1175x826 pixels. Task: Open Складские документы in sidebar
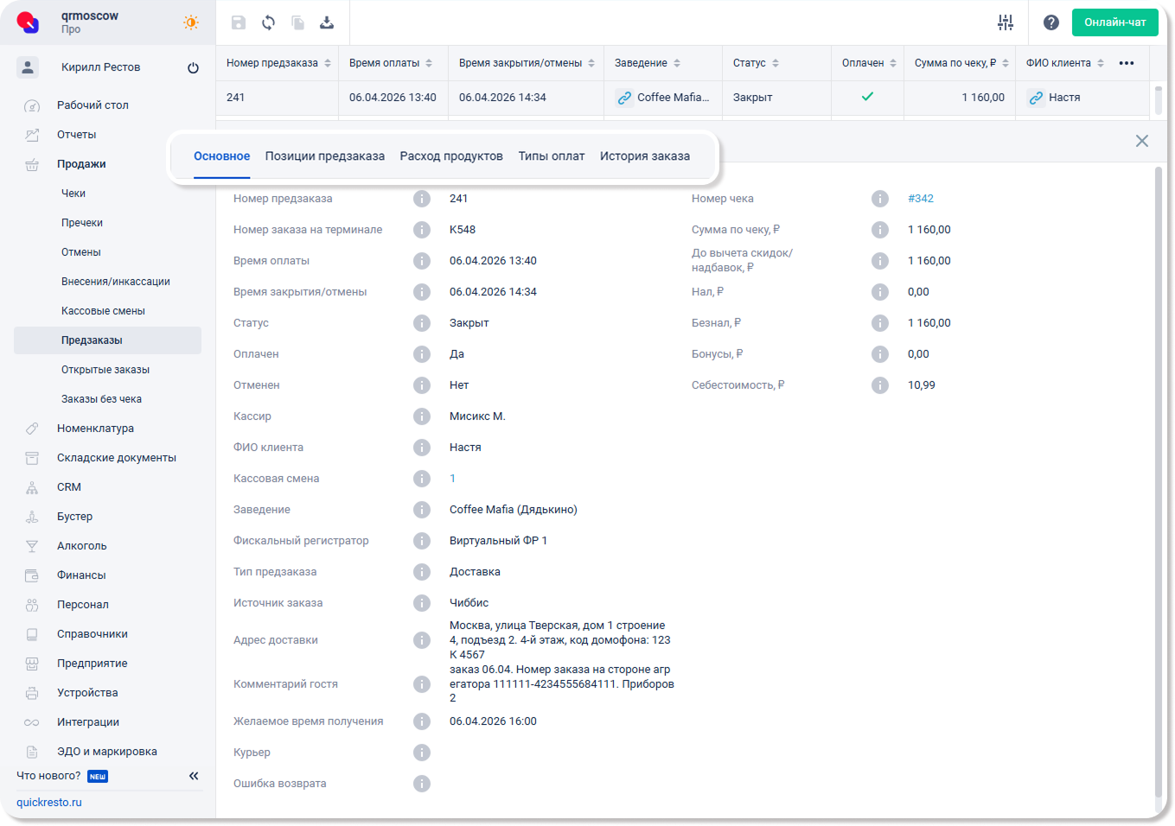pyautogui.click(x=116, y=458)
